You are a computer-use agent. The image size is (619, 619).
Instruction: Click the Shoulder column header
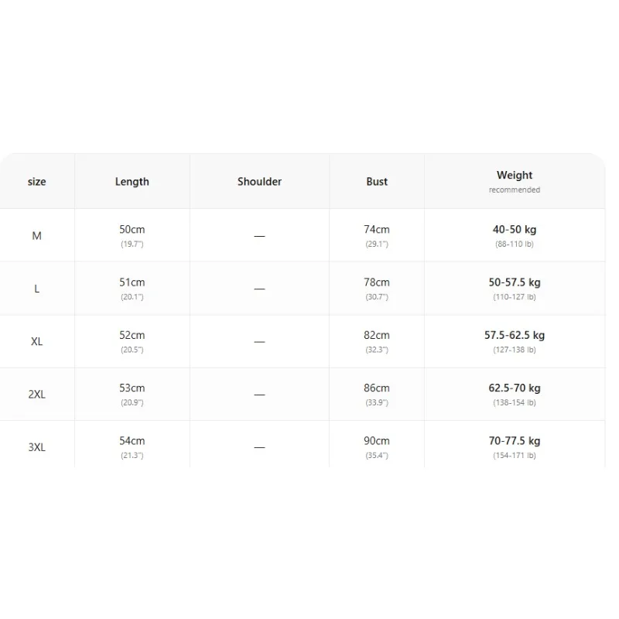[x=259, y=182]
